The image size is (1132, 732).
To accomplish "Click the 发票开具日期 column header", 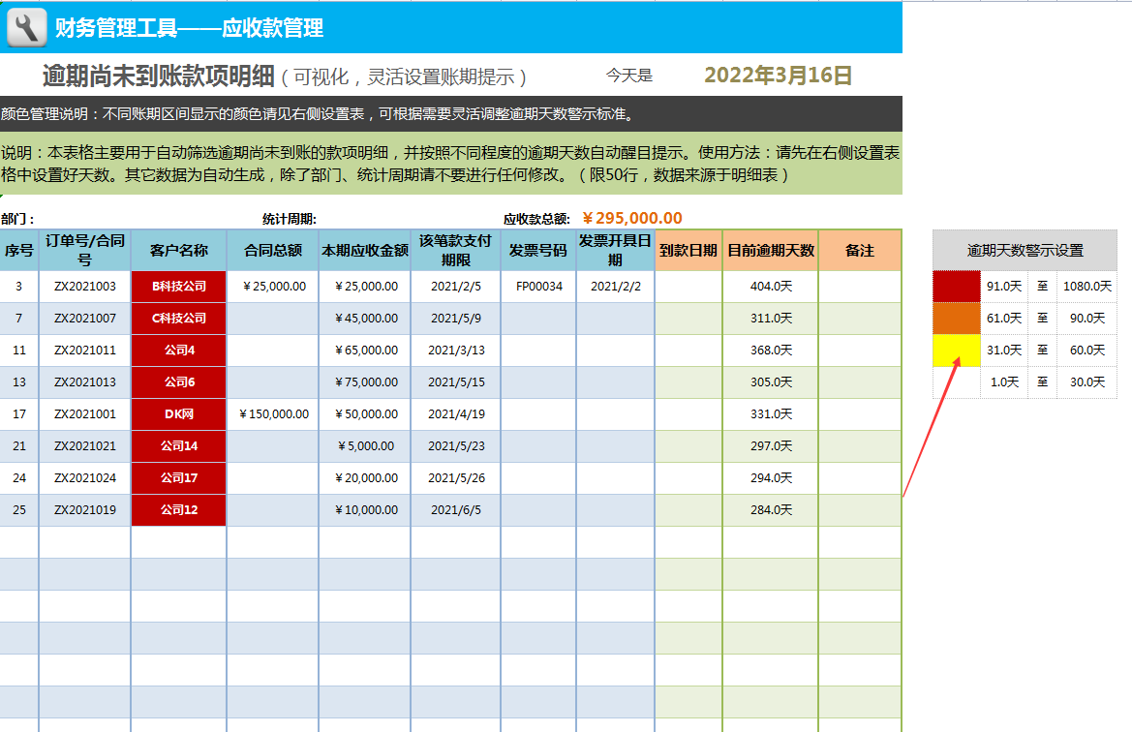I will 615,251.
